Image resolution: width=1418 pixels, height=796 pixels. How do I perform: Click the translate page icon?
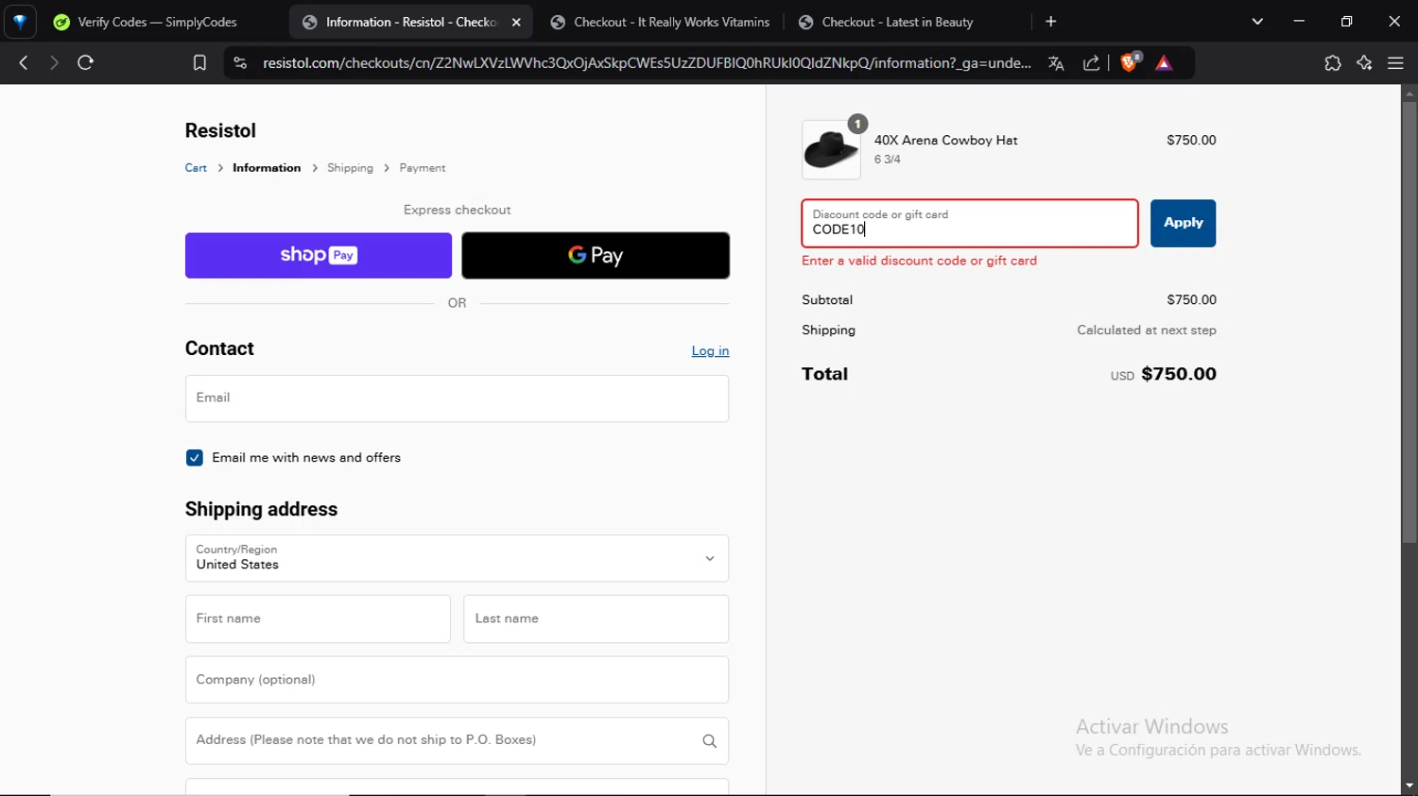[1056, 63]
